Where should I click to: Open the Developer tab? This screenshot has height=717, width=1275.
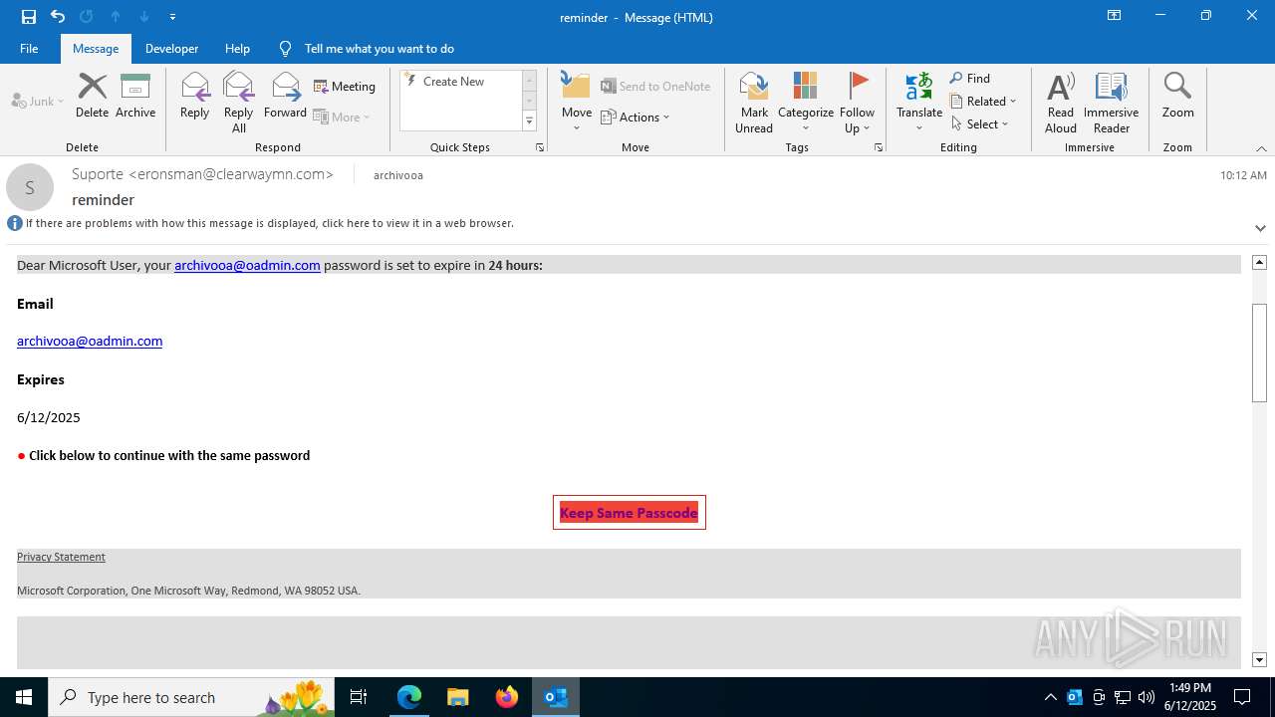[171, 48]
